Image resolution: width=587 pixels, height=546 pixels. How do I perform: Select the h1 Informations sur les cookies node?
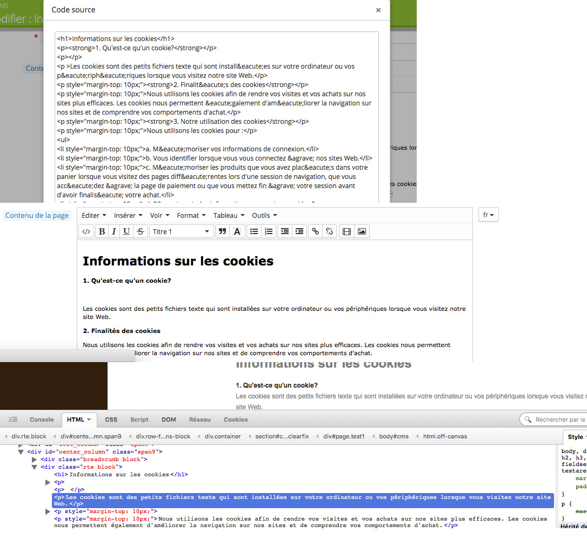(121, 475)
